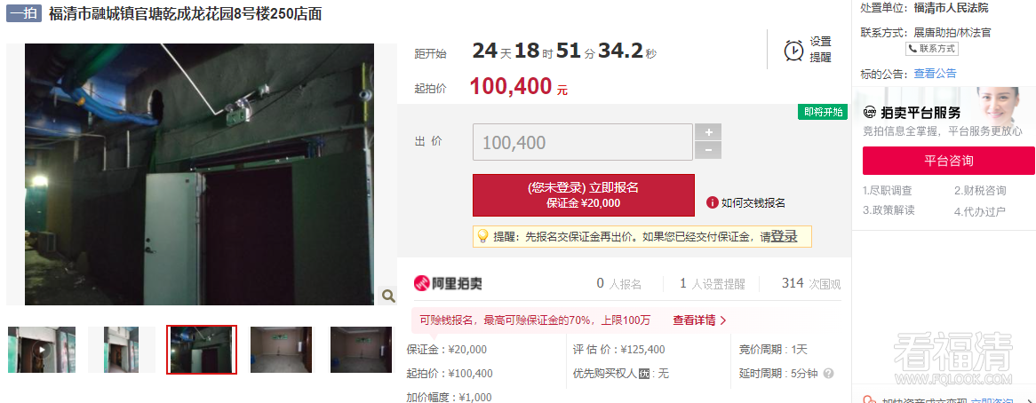Click the 查看公告 link
Image resolution: width=1036 pixels, height=403 pixels.
935,73
